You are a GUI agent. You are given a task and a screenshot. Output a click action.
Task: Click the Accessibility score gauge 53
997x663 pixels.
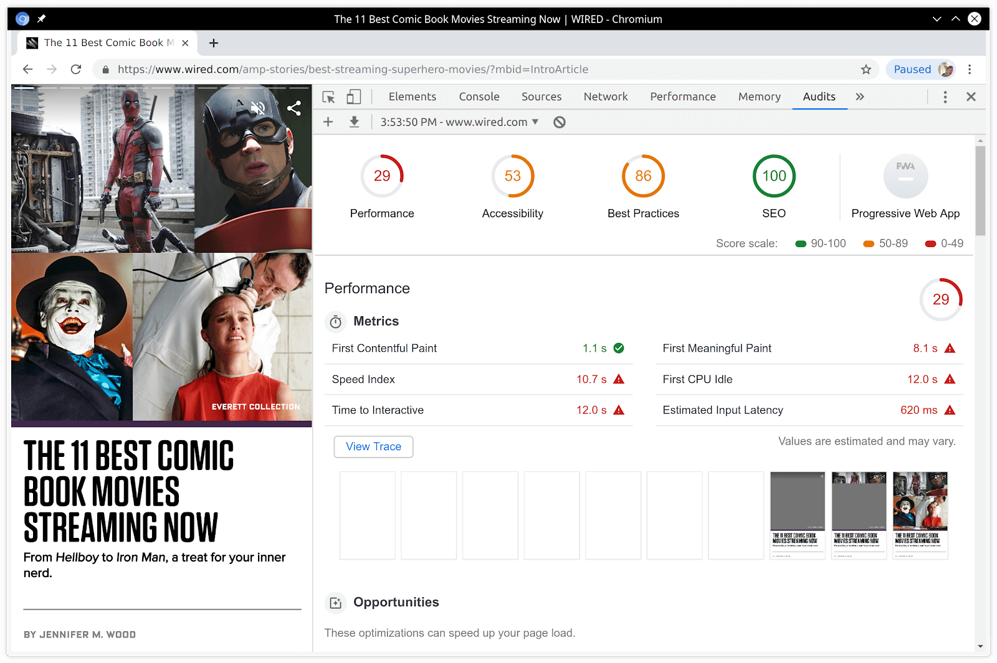point(513,176)
